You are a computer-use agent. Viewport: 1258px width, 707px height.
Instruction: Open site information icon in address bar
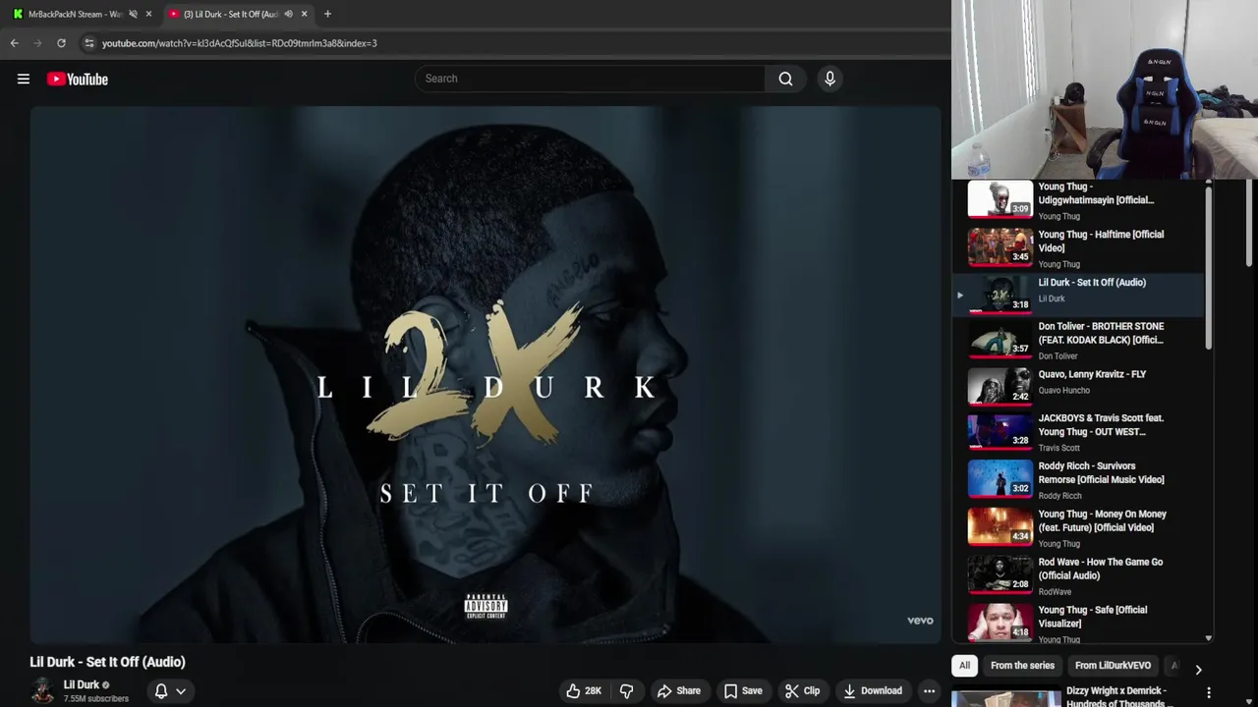(89, 43)
